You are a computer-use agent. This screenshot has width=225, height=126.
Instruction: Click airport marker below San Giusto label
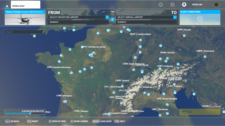coord(160,115)
